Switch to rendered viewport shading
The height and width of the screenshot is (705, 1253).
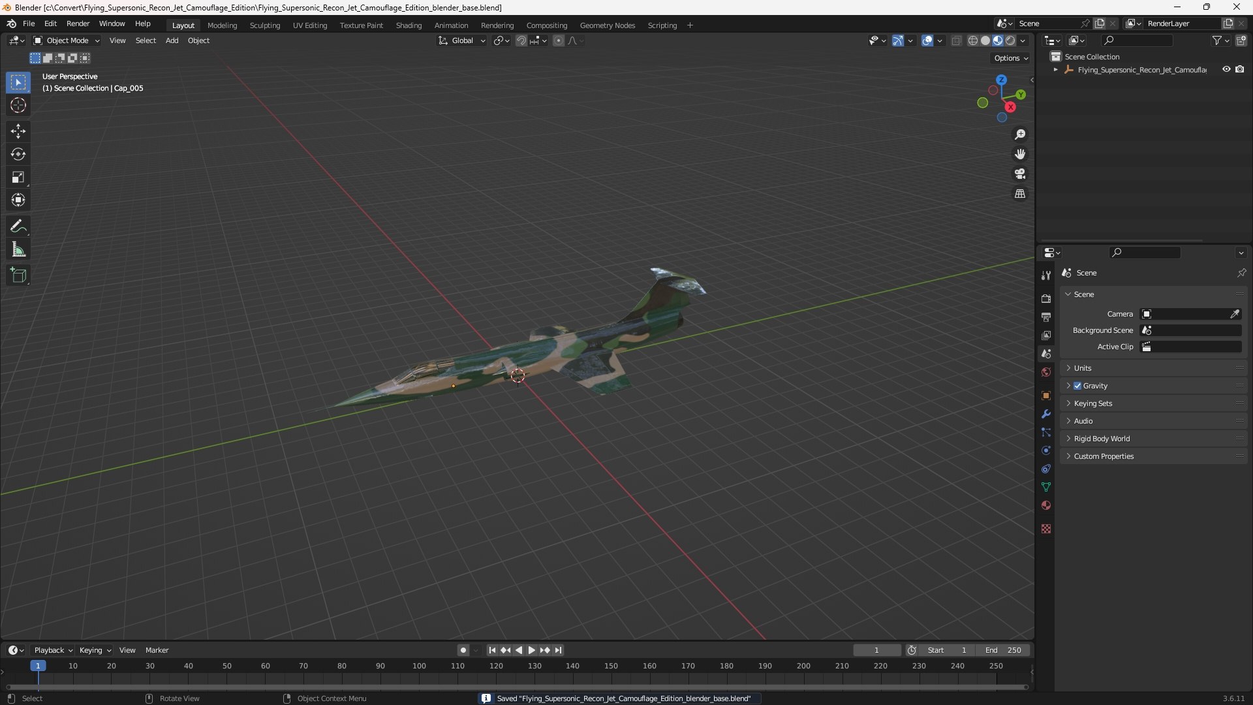coord(1010,40)
